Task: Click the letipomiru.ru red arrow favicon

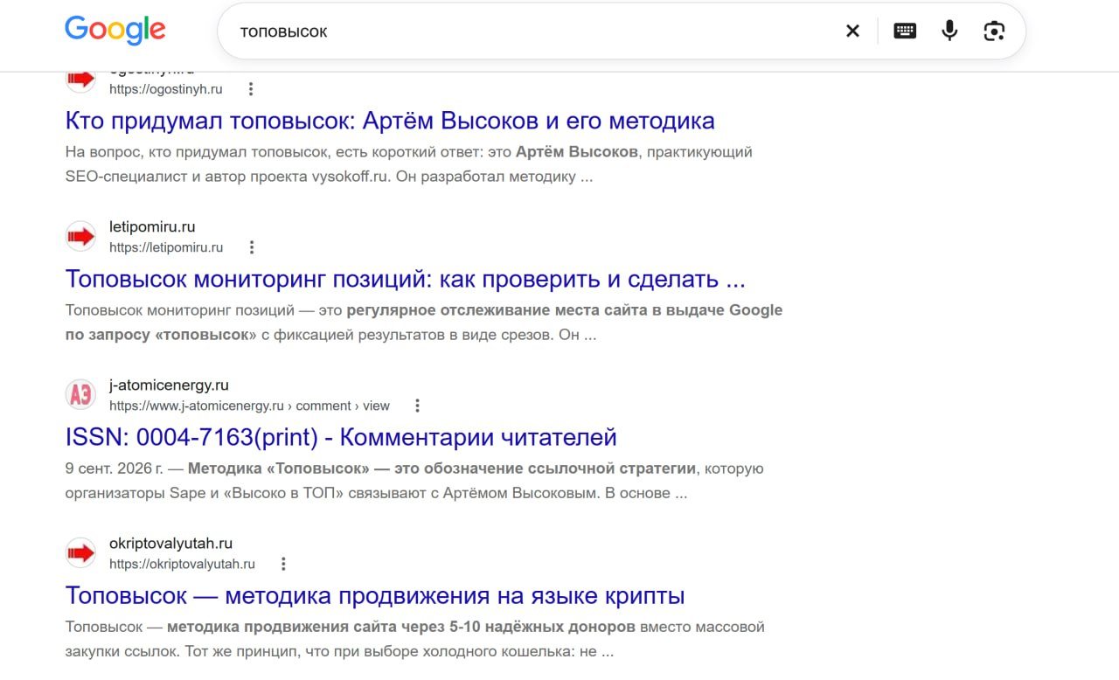Action: (x=80, y=236)
